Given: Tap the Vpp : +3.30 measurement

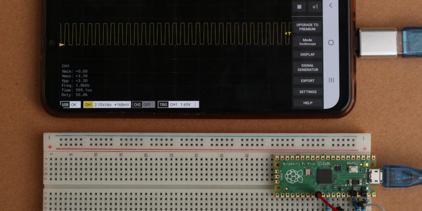Looking at the screenshot, I should pyautogui.click(x=75, y=80).
